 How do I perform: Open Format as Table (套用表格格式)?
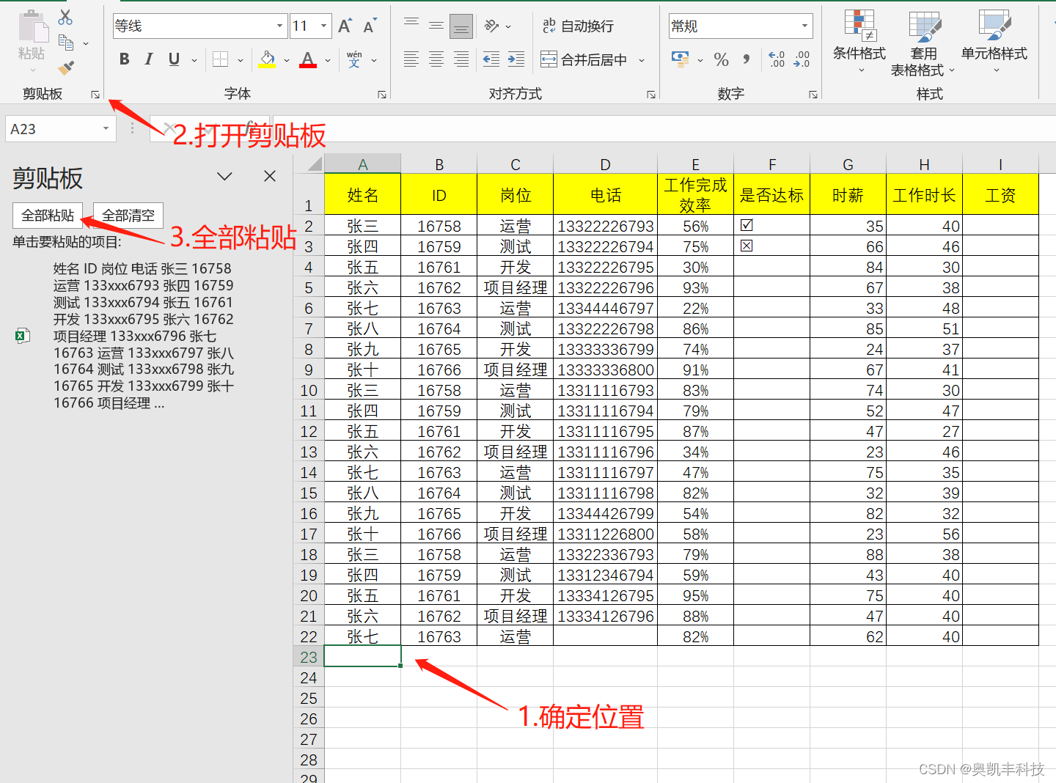[x=923, y=43]
